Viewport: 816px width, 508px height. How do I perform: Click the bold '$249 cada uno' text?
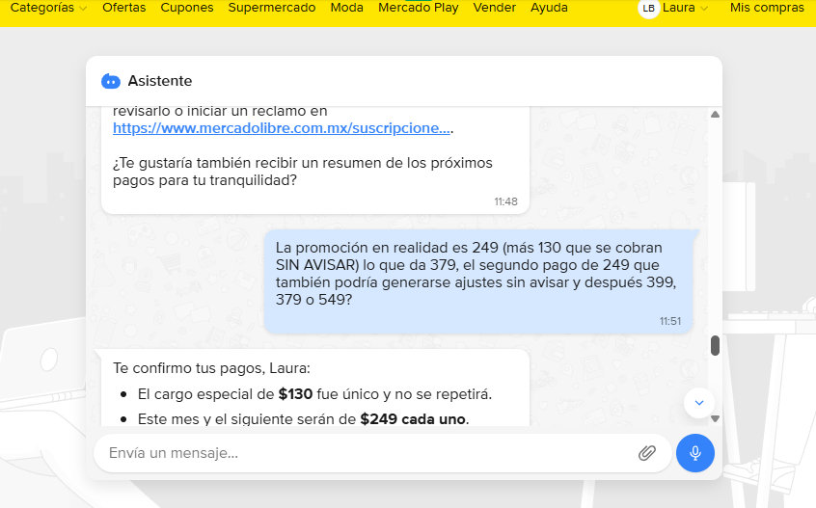pyautogui.click(x=413, y=419)
